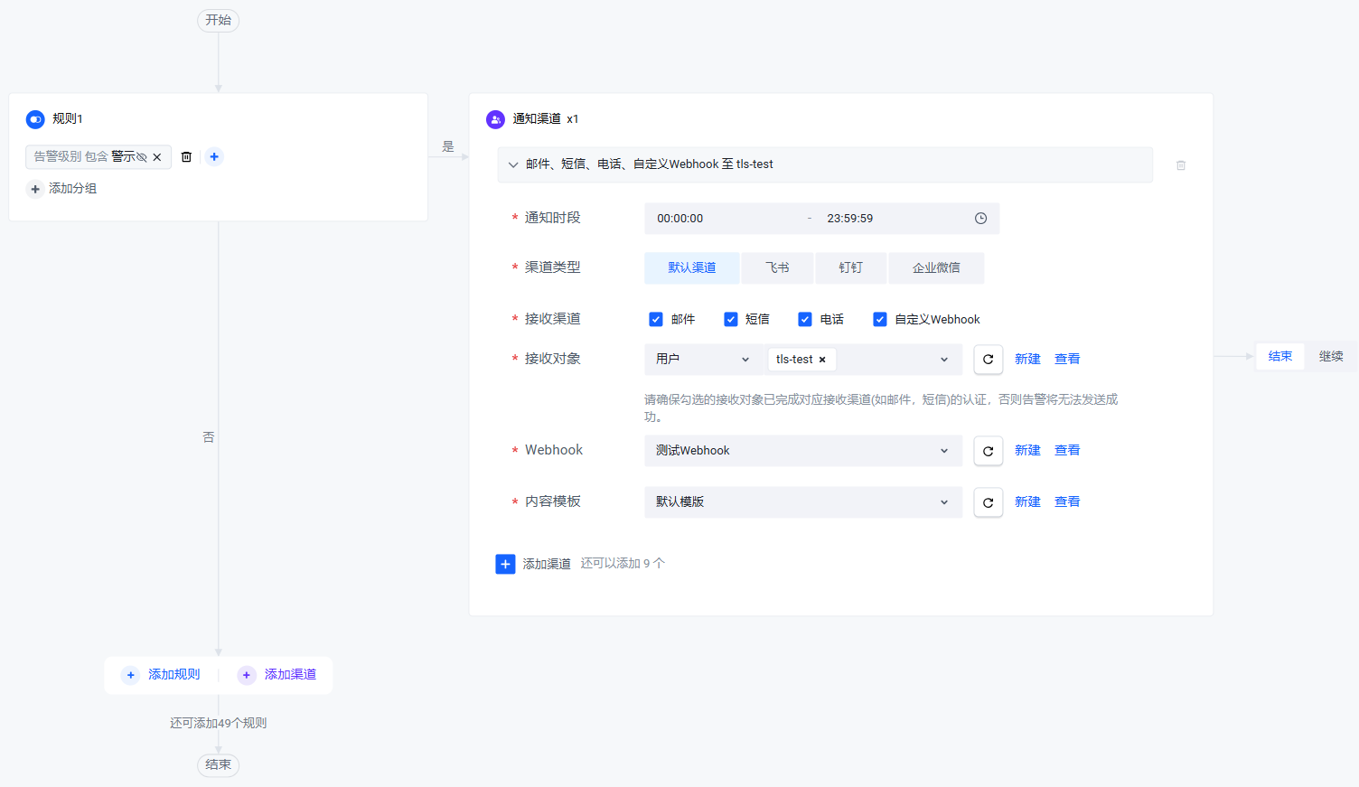Click the blue plus 添加渠道 icon
Image resolution: width=1359 pixels, height=787 pixels.
505,564
